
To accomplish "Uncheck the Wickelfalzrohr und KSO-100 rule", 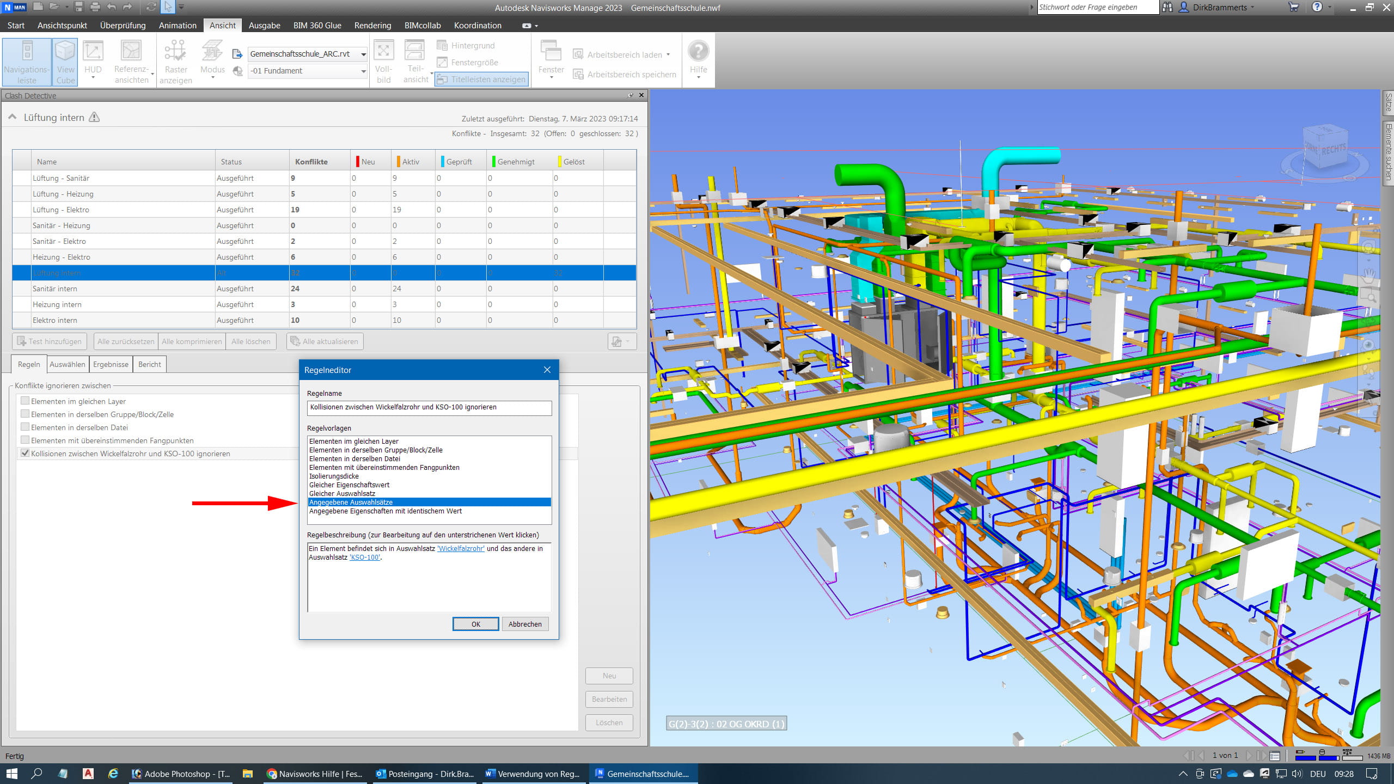I will (25, 453).
